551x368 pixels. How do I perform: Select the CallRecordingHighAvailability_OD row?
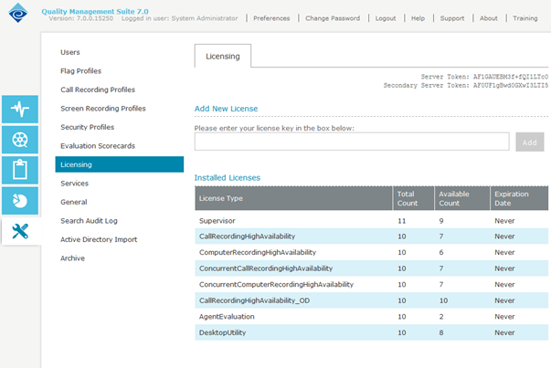[x=372, y=300]
